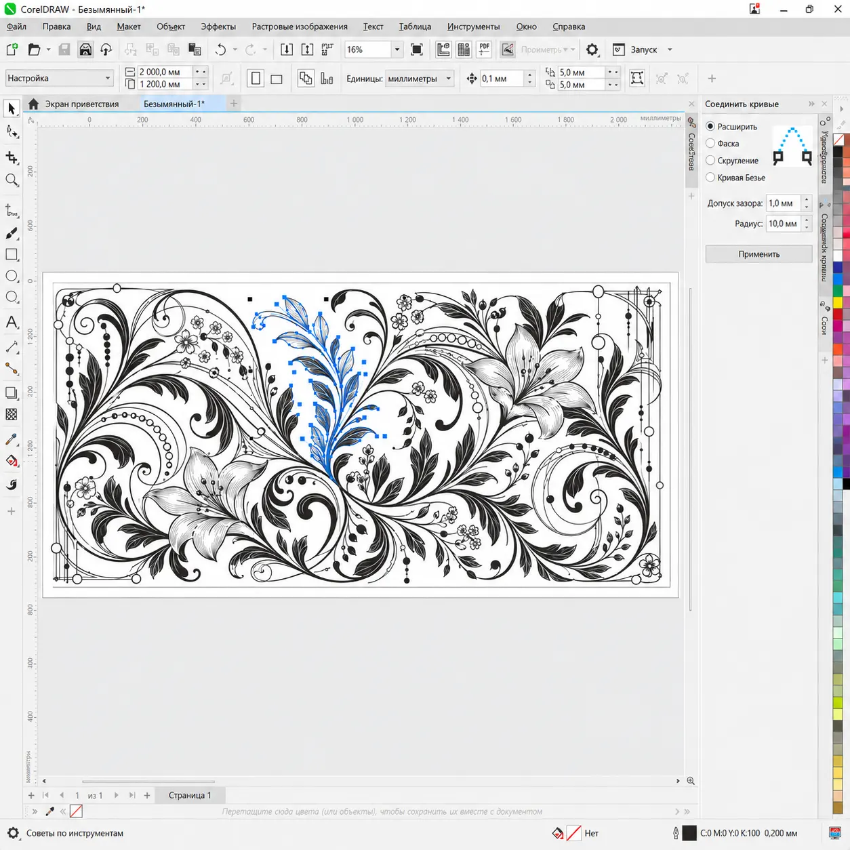The height and width of the screenshot is (850, 850).
Task: Collapse the Соединить кривые docker chevrons
Action: tap(811, 104)
